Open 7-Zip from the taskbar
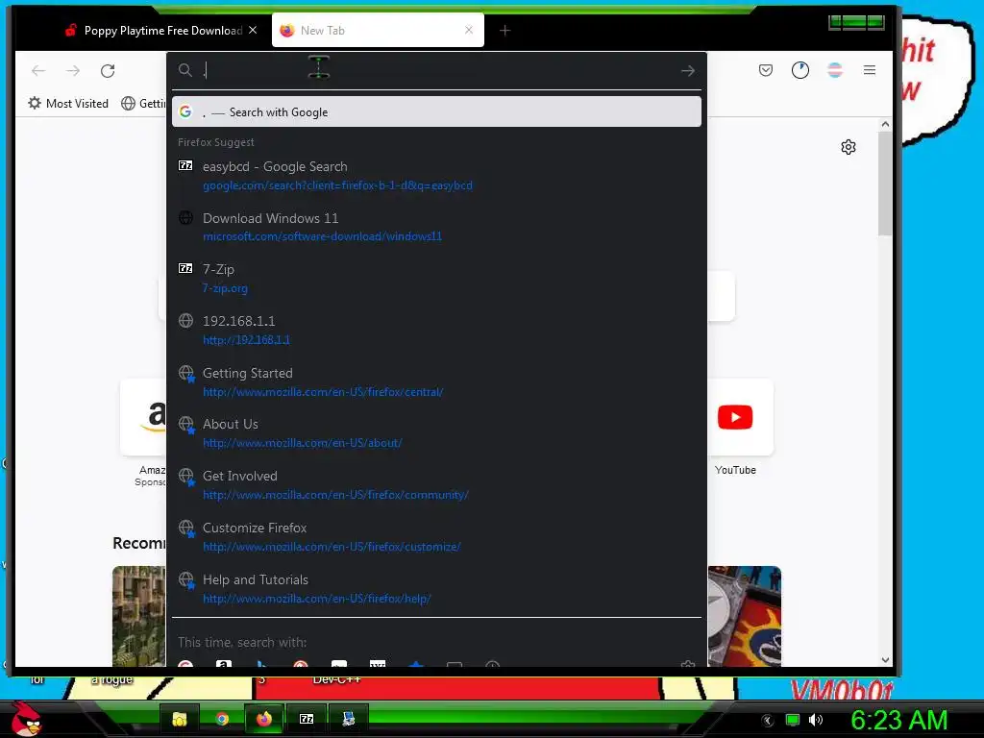 (x=307, y=719)
